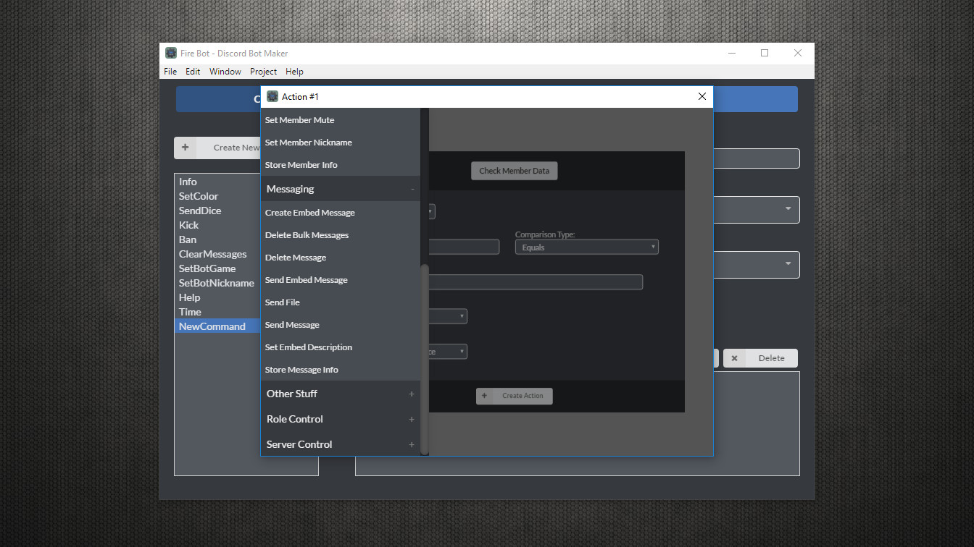Select the SetBotNickname command

[217, 283]
